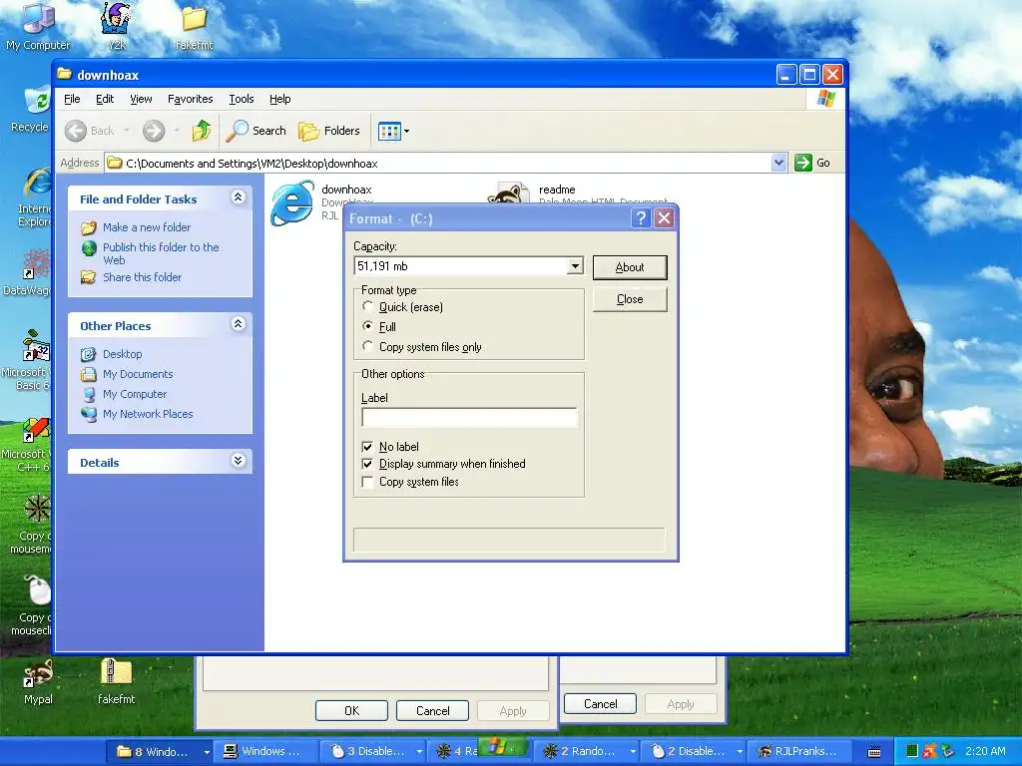This screenshot has height=766, width=1022.
Task: Click the Format dialog help question mark
Action: (x=641, y=218)
